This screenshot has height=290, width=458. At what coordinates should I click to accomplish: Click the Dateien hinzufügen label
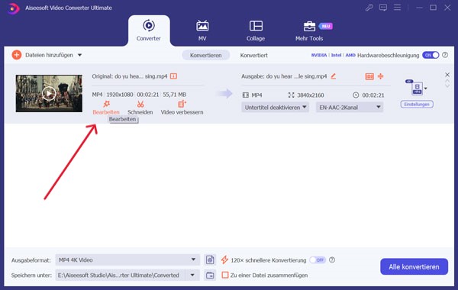pos(49,55)
